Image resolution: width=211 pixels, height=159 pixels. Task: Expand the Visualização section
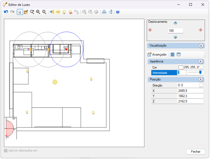coord(201,46)
